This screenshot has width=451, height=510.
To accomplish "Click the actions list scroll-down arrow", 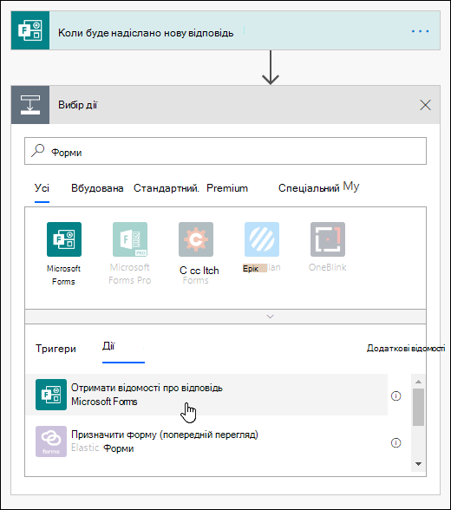I will pos(419,464).
